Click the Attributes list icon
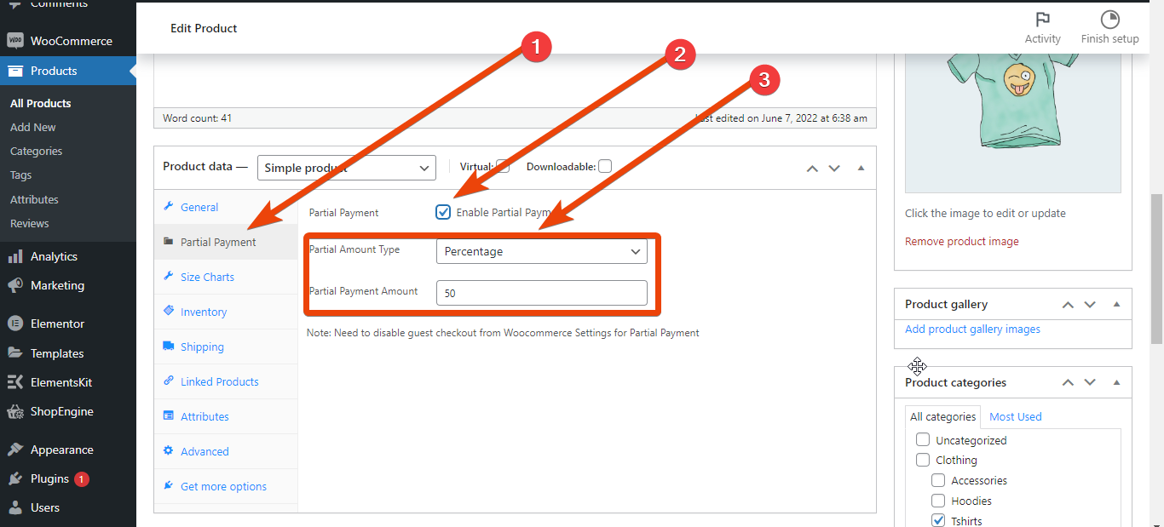Screen dimensions: 1164x527 point(169,416)
